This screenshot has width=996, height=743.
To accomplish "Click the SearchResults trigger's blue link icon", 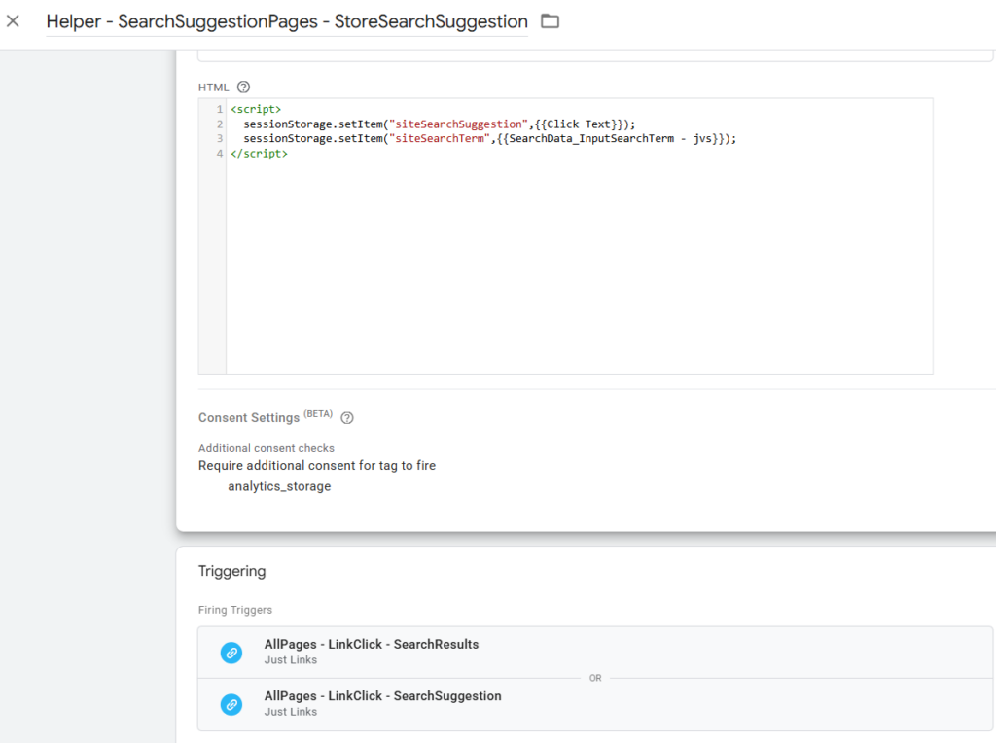I will (231, 653).
